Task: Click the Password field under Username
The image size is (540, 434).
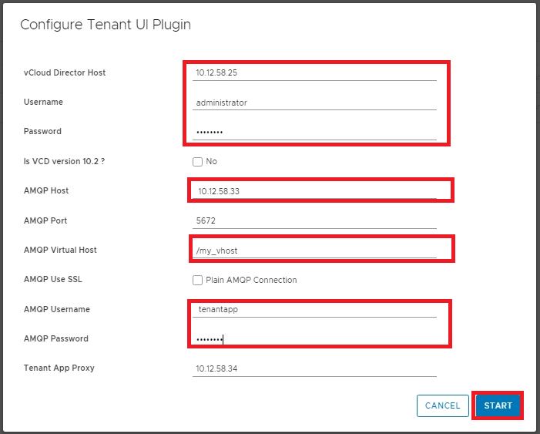Action: coord(314,132)
